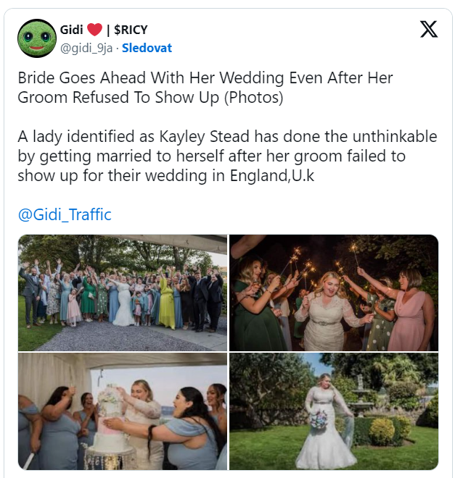Open group wedding guests photo
455x478 pixels.
pos(123,293)
